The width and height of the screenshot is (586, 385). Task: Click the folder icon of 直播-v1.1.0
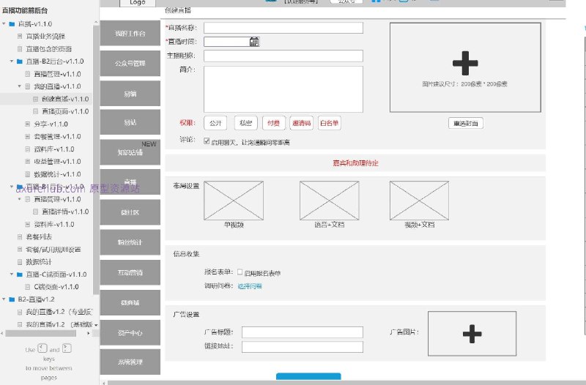[12, 24]
